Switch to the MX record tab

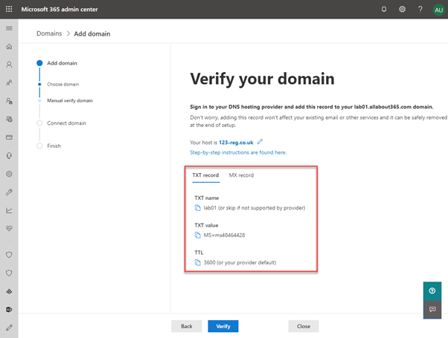[241, 175]
